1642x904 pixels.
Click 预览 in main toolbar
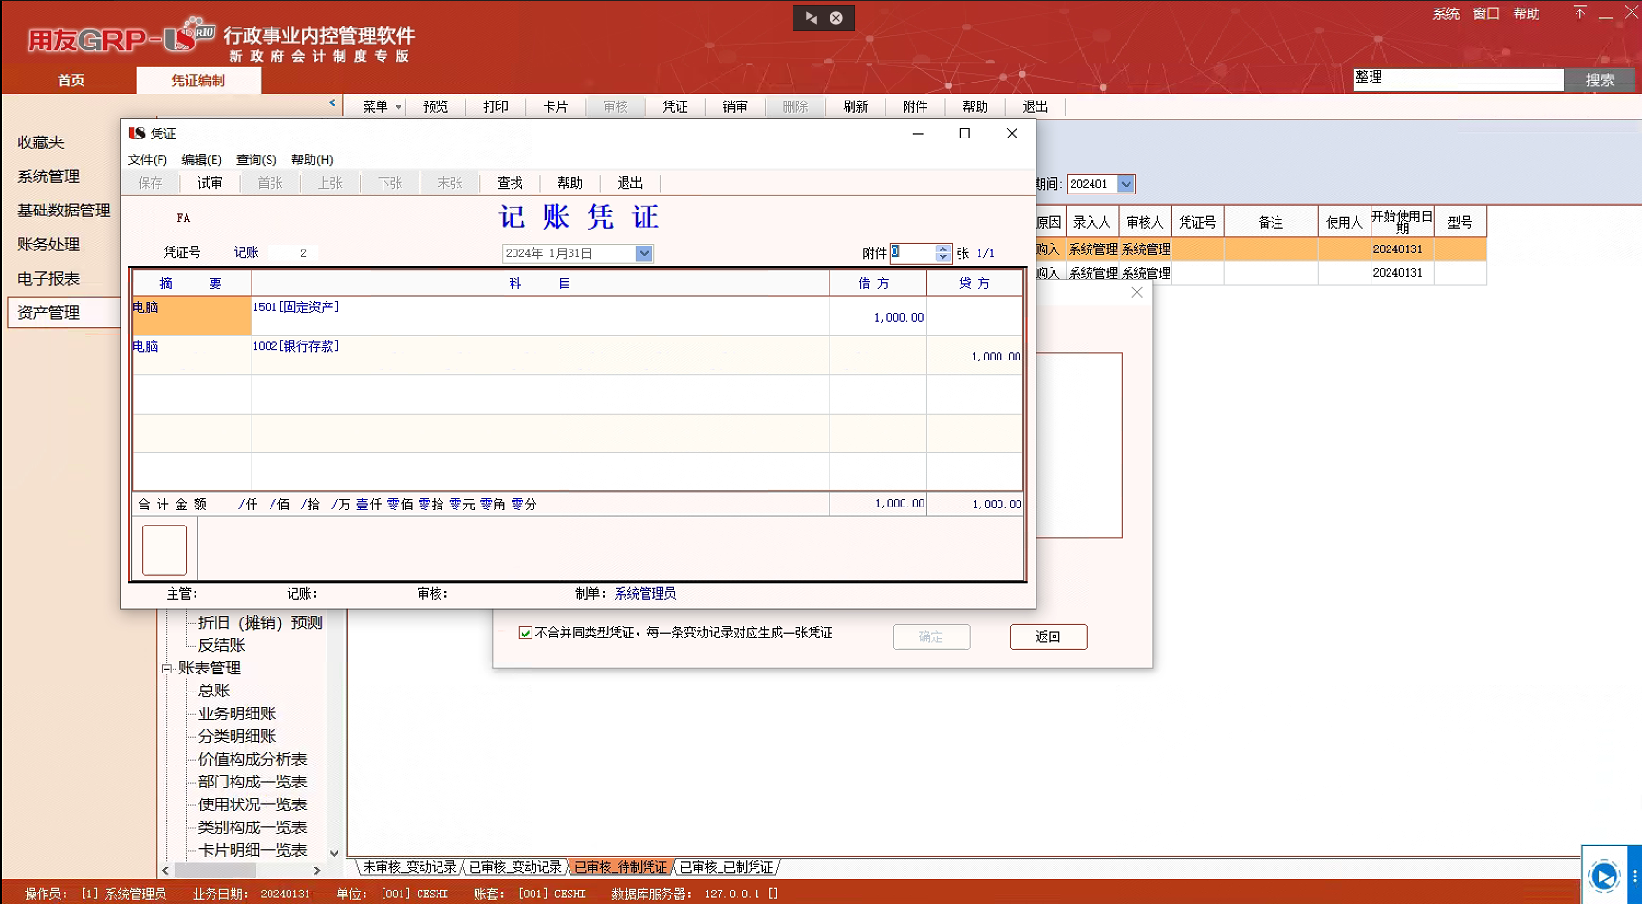436,106
